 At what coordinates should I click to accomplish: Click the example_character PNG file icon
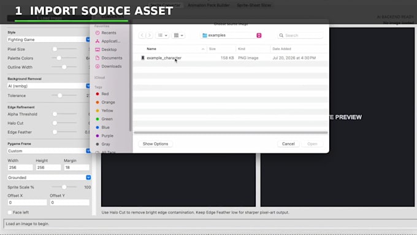tap(143, 58)
